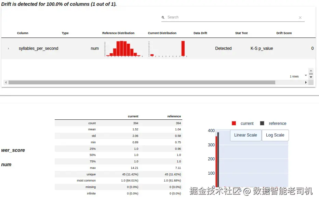Sort by the Stat Test header
319x202 pixels.
pos(241,33)
